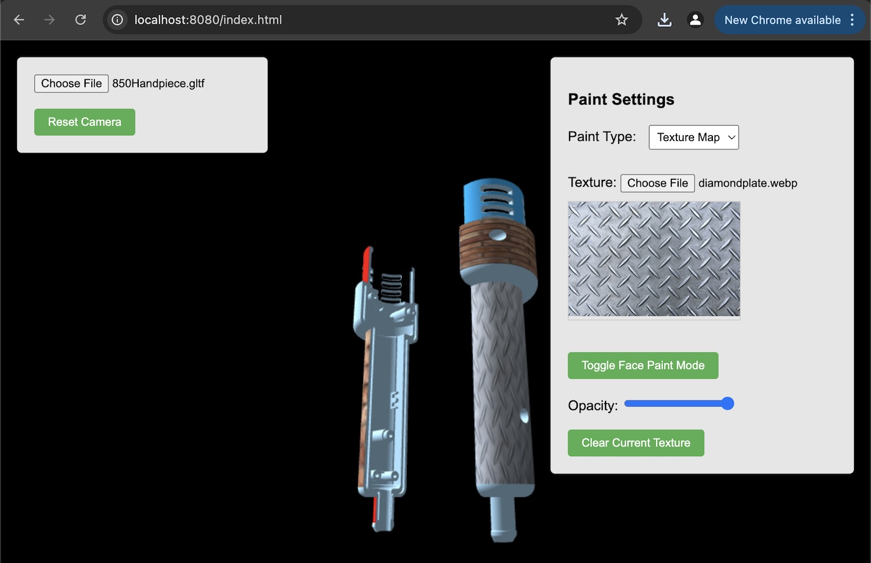
Task: Click the blue vented cap of handpiece
Action: click(x=494, y=201)
